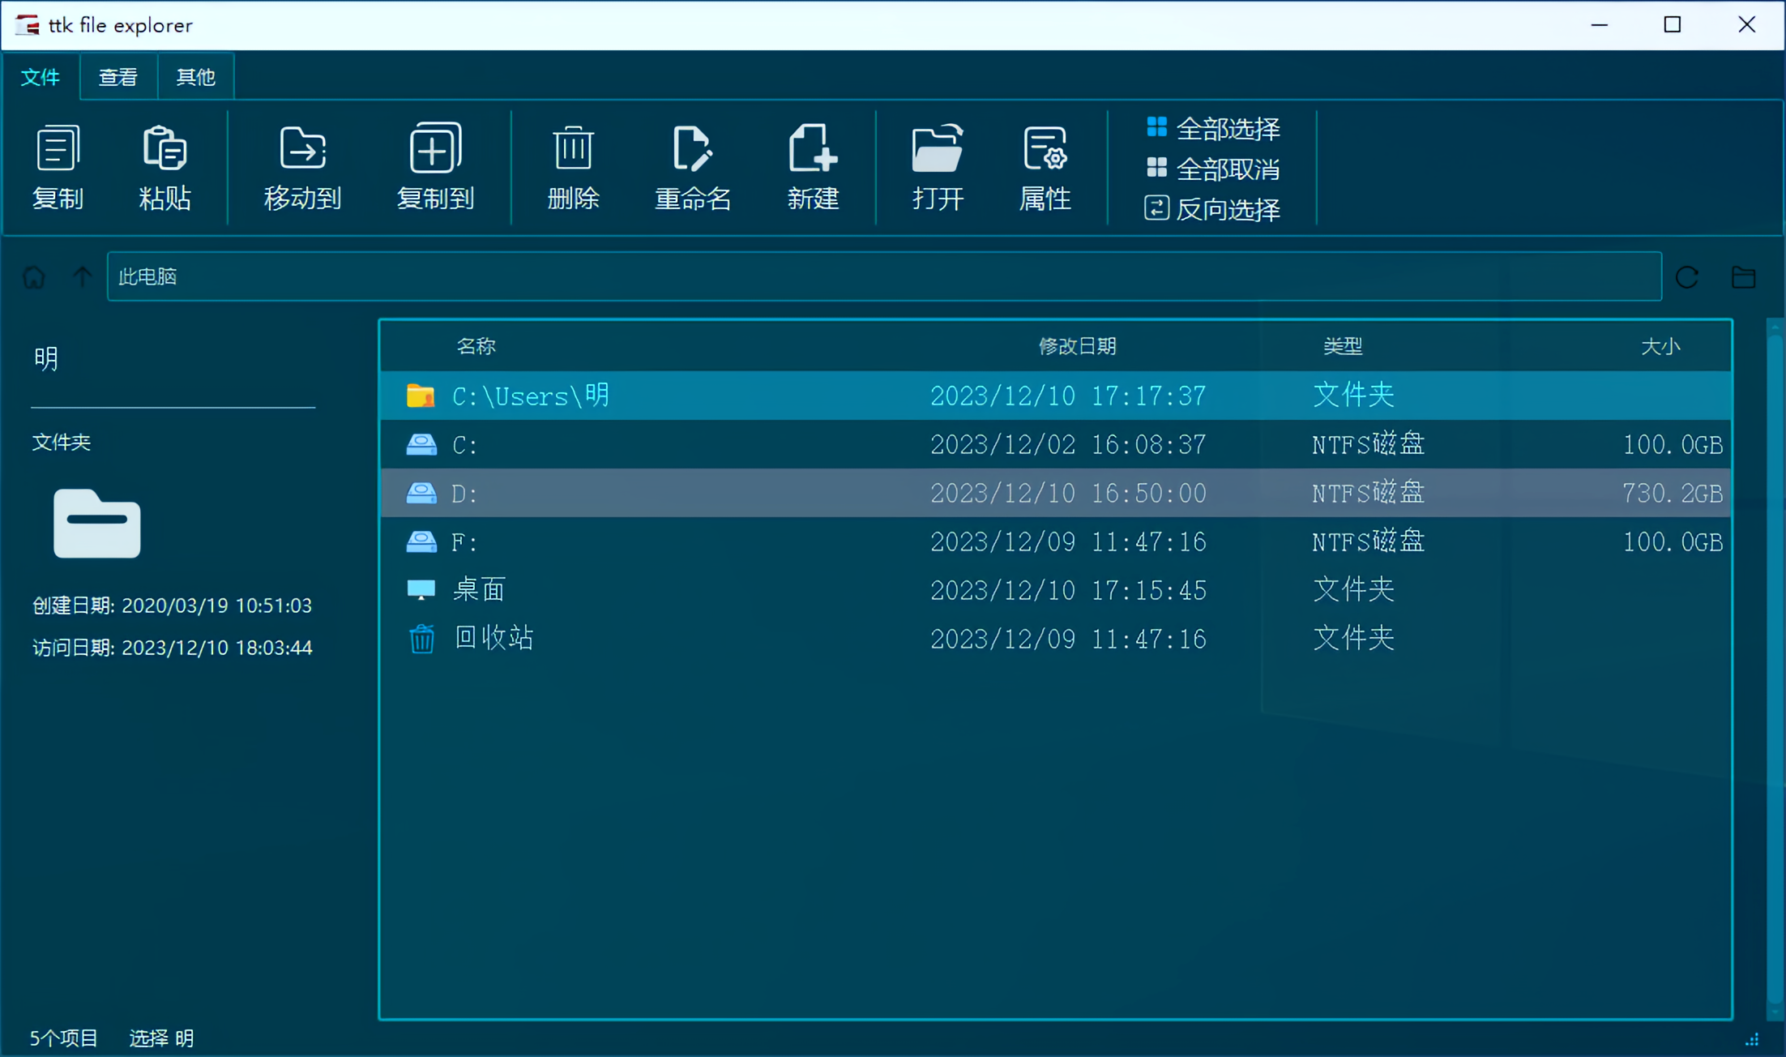The height and width of the screenshot is (1057, 1786).
Task: Sort by the 修改日期 column header
Action: (1077, 347)
